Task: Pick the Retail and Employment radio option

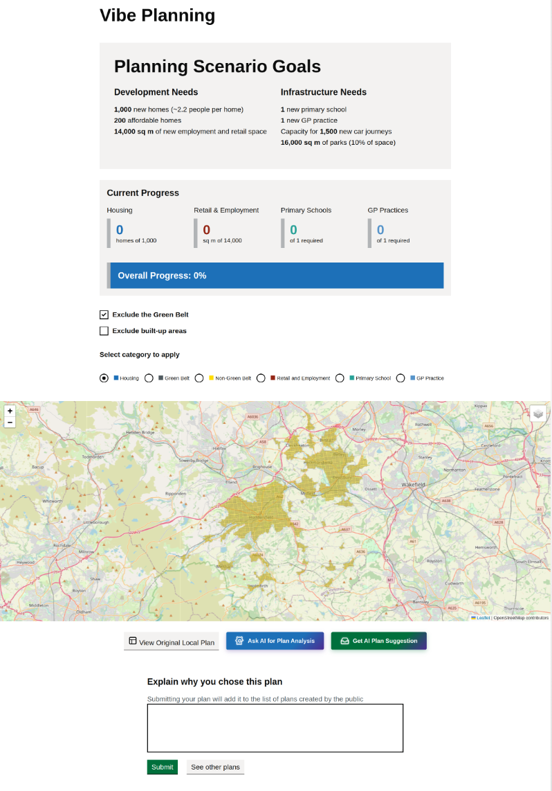Action: coord(261,378)
